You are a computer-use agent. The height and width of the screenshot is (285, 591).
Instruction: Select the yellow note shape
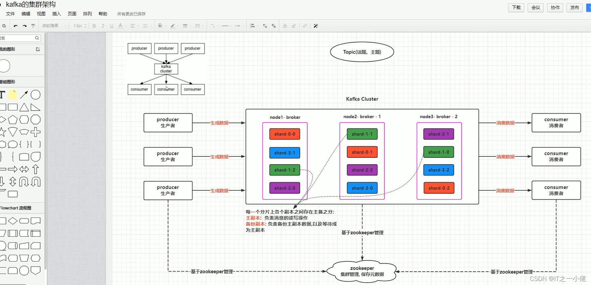pyautogui.click(x=13, y=95)
